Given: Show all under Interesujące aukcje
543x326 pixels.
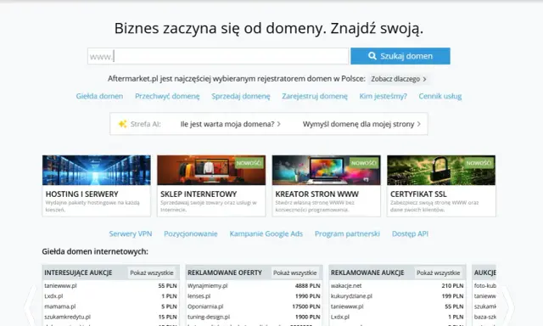Looking at the screenshot, I should (x=152, y=273).
